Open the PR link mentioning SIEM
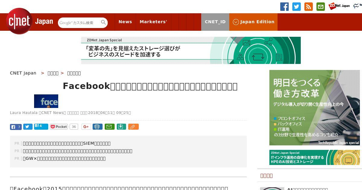The image size is (362, 190). [x=67, y=143]
